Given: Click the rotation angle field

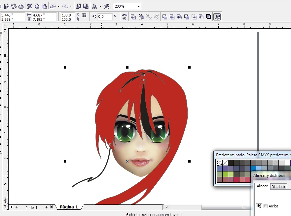Looking at the screenshot, I should [105, 16].
